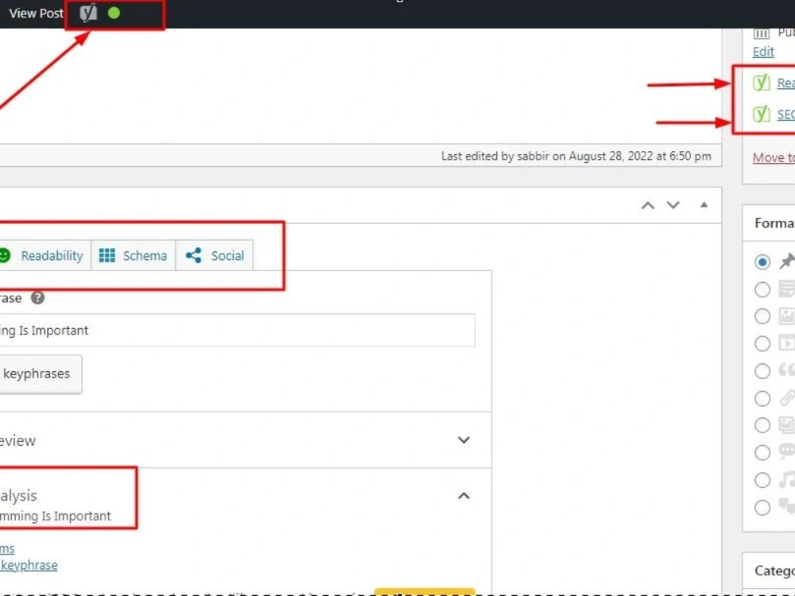Open the Yoast SEO menu in admin bar
The image size is (795, 596).
pyautogui.click(x=88, y=14)
